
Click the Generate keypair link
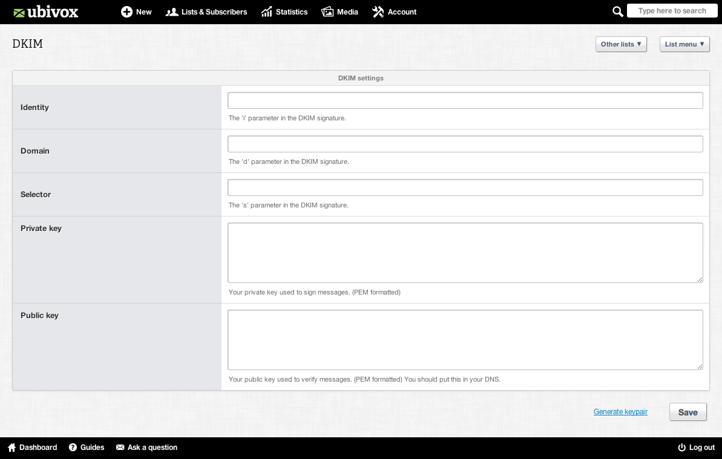coord(620,412)
